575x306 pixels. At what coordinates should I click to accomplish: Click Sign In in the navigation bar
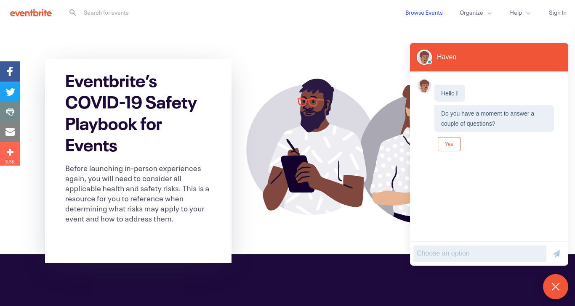[x=557, y=13]
